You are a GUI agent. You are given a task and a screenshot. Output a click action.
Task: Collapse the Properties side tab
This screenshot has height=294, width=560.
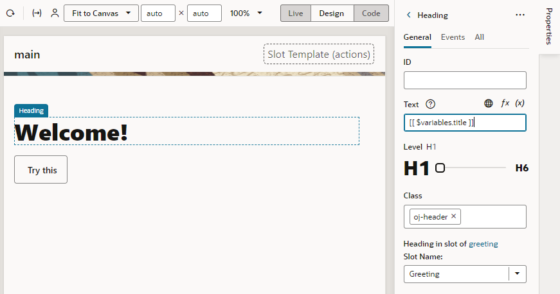[x=549, y=27]
